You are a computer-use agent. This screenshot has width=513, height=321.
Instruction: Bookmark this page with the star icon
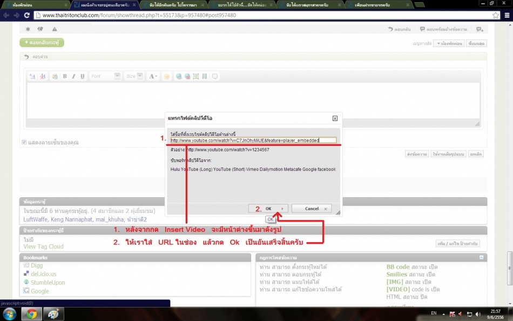pos(495,15)
